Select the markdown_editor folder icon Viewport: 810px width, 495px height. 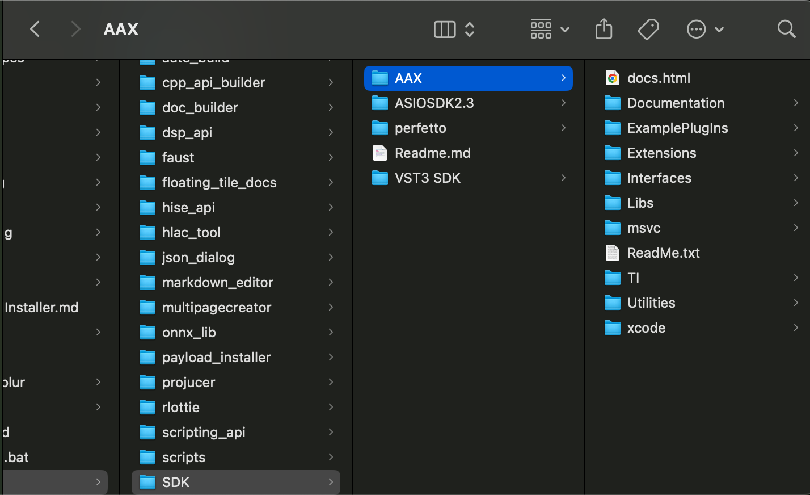pos(147,283)
